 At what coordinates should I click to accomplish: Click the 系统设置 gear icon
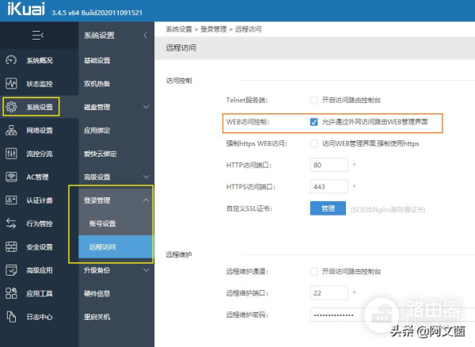coord(11,107)
